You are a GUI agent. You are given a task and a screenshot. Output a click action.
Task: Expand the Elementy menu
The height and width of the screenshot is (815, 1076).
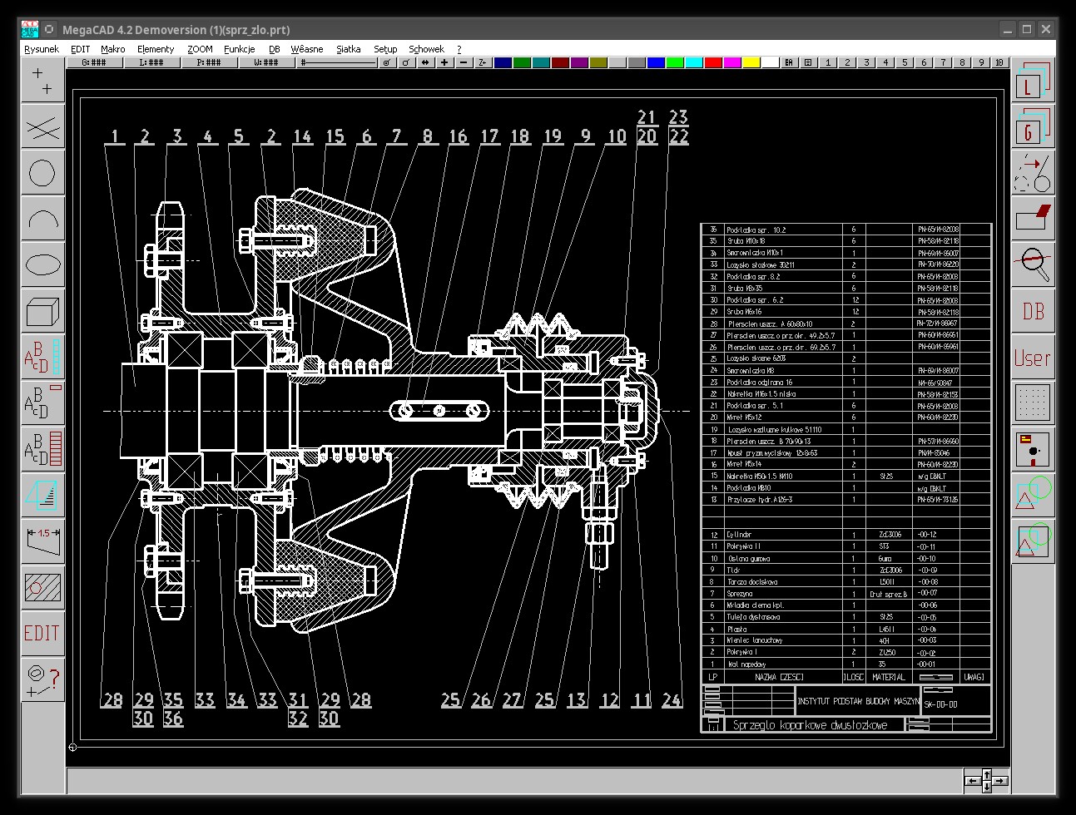pos(156,49)
